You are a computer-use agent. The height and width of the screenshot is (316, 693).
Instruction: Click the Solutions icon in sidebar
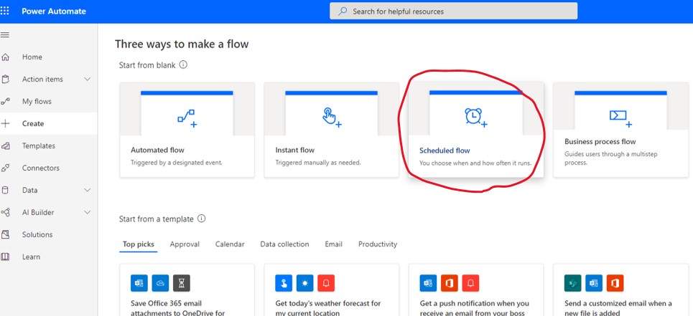click(x=5, y=234)
